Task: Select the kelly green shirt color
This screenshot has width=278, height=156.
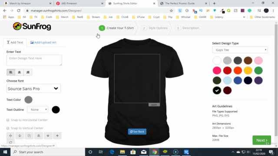Action: pyautogui.click(x=258, y=71)
